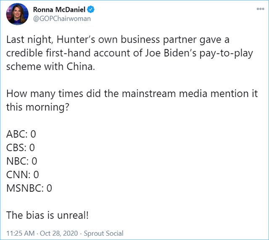
Task: Click the 11:25 AM tweet timestamp
Action: (x=19, y=233)
